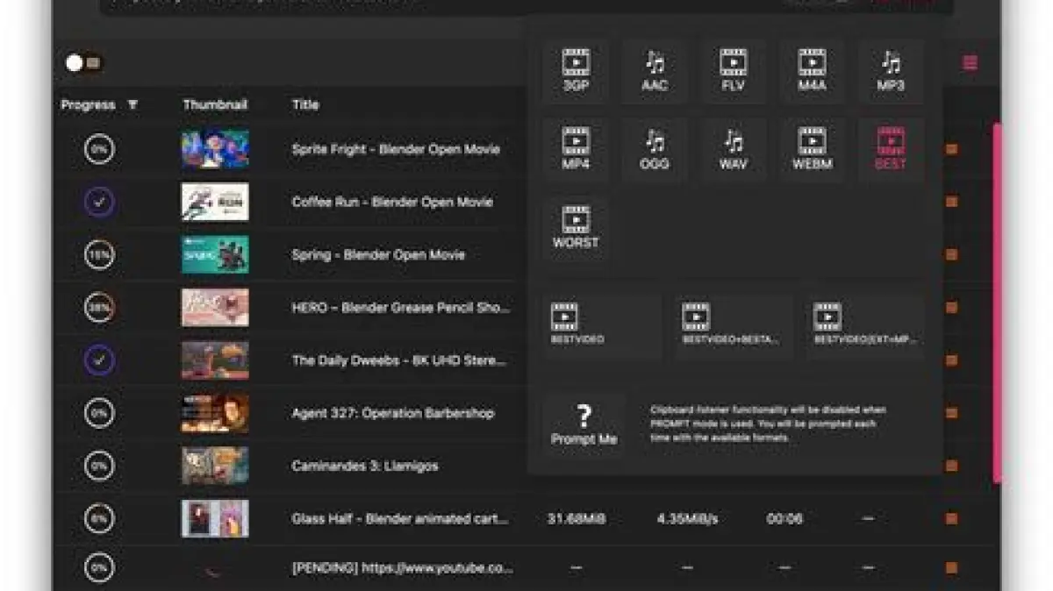The image size is (1053, 591).
Task: Select the MP4 video format
Action: pos(576,150)
